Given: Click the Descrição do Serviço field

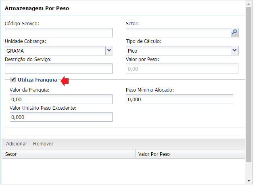Looking at the screenshot, I should pos(59,69).
